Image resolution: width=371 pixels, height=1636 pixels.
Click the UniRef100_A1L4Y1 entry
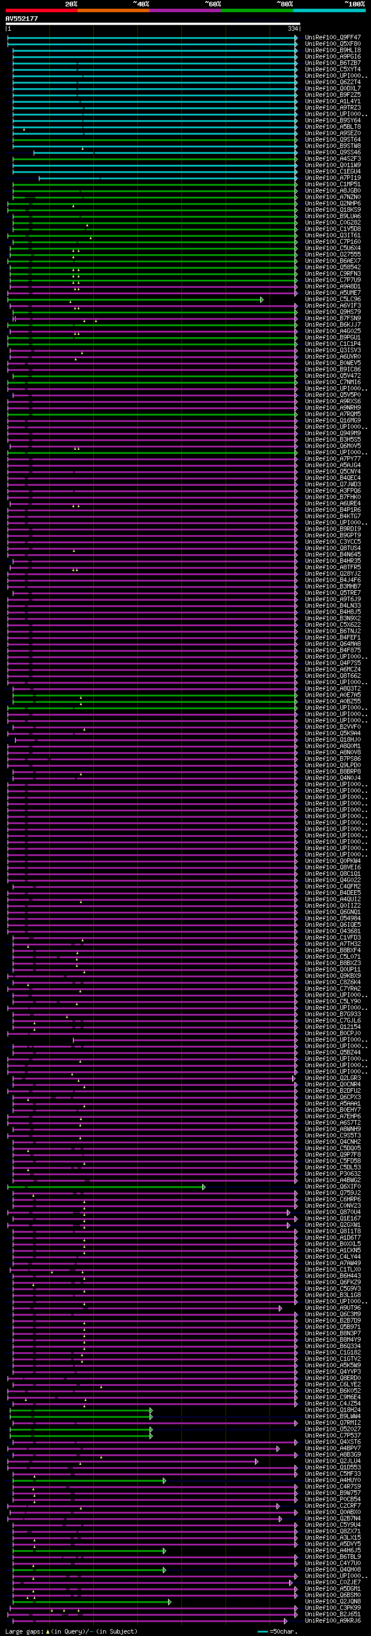333,101
